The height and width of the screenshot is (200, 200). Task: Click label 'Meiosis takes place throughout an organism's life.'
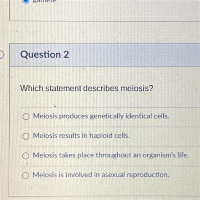111,155
